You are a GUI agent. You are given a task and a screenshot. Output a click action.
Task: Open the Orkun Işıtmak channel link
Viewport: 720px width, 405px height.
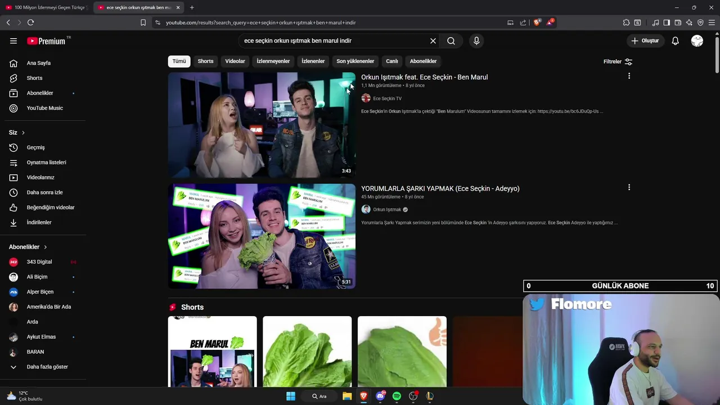(x=387, y=210)
